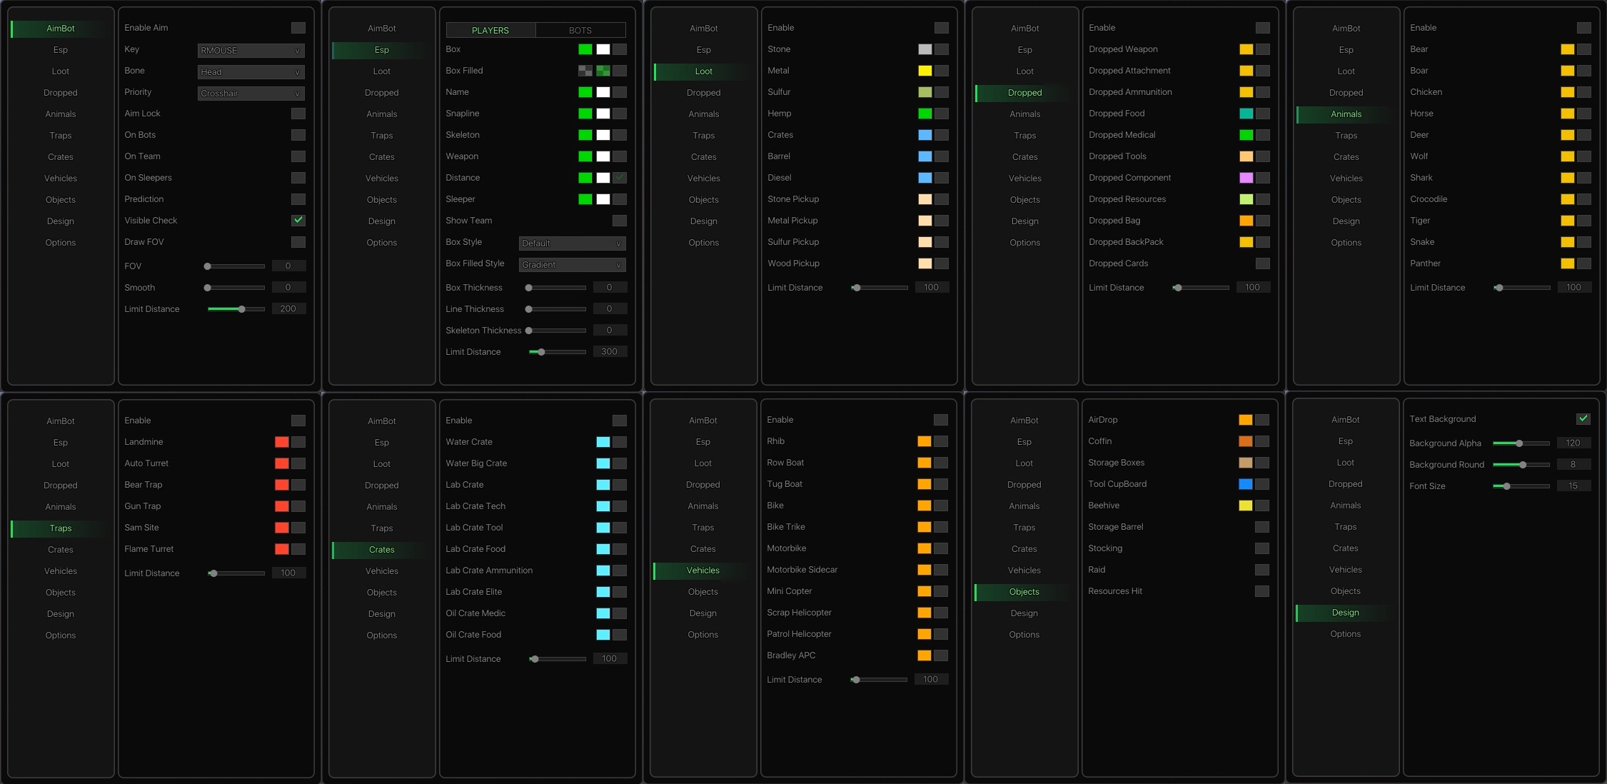Open the Box Style dropdown
Viewport: 1607px width, 784px height.
click(x=573, y=243)
